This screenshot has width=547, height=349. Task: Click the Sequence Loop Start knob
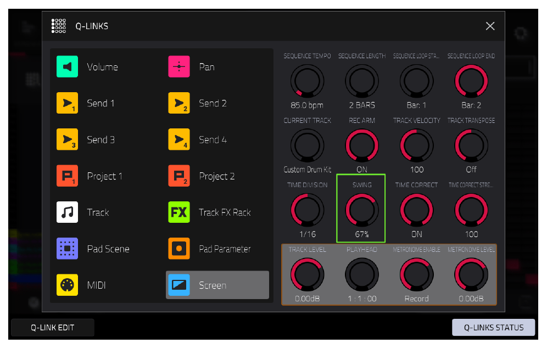click(416, 81)
